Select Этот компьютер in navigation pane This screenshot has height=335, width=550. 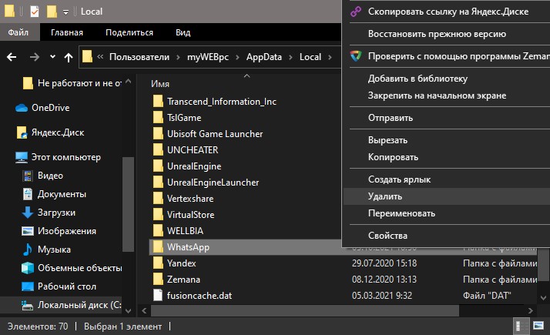pos(66,157)
